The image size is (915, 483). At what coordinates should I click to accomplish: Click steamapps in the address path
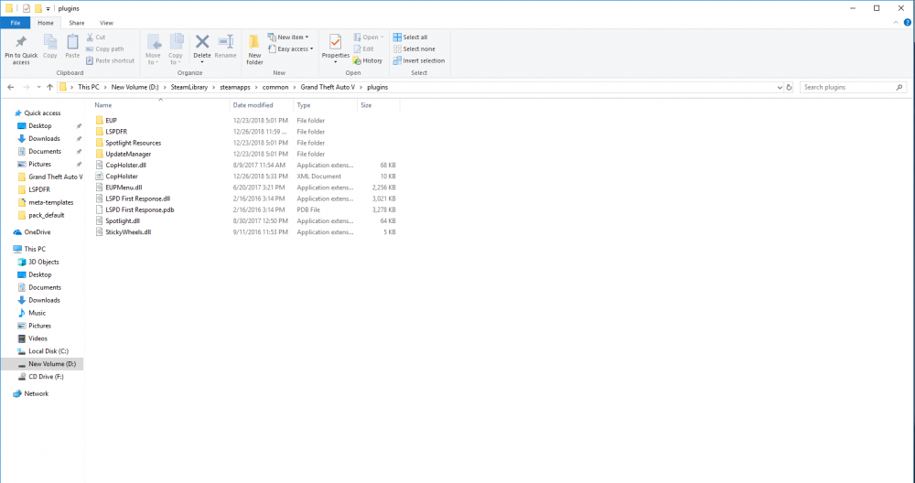(234, 87)
